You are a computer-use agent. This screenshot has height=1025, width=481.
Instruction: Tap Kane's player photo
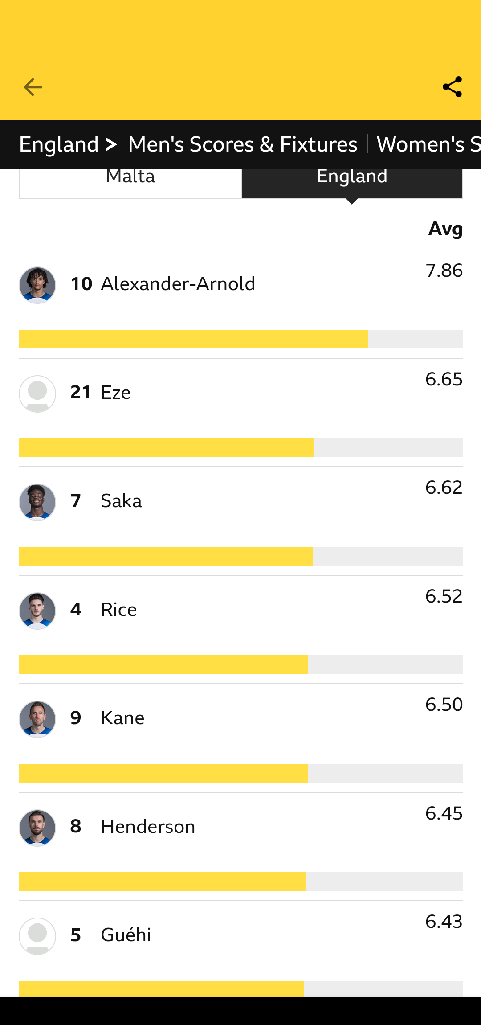(37, 719)
